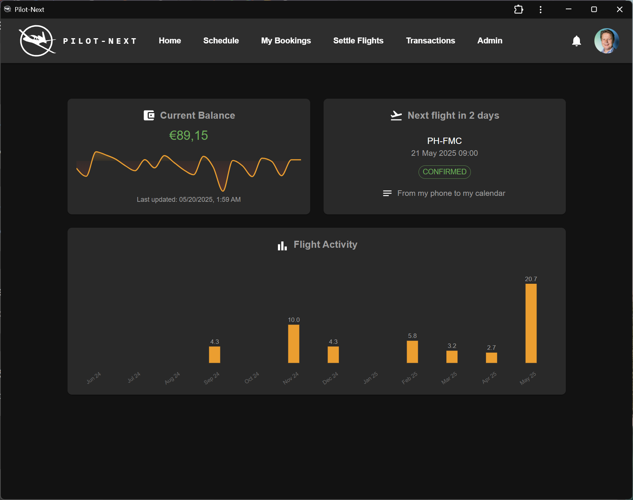Click the notes lines icon beside booking remark
This screenshot has width=633, height=500.
387,193
